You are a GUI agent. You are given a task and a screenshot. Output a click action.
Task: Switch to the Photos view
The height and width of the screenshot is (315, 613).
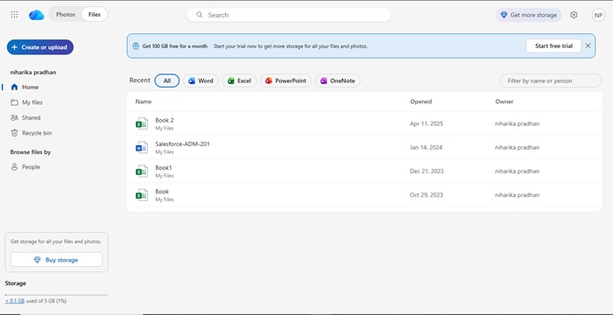[66, 15]
